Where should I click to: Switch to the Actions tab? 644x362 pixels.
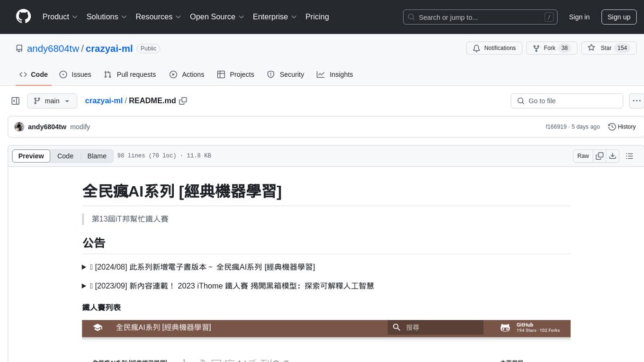pos(187,74)
